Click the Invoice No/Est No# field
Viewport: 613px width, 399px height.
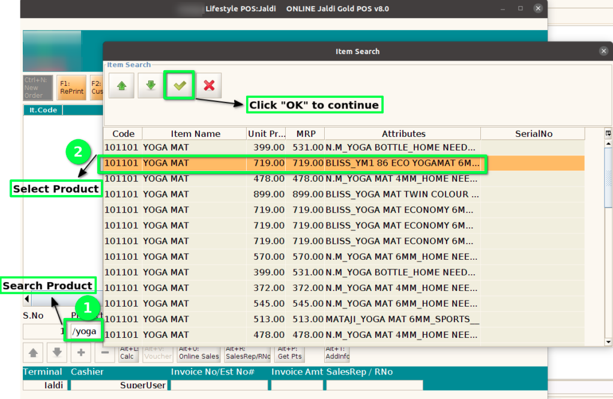pyautogui.click(x=219, y=385)
